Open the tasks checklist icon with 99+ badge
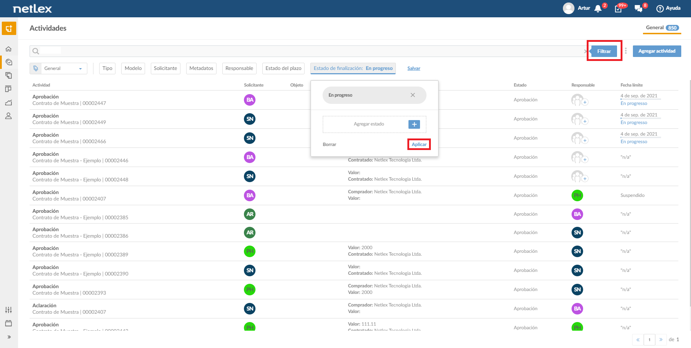The width and height of the screenshot is (691, 348). [x=618, y=9]
